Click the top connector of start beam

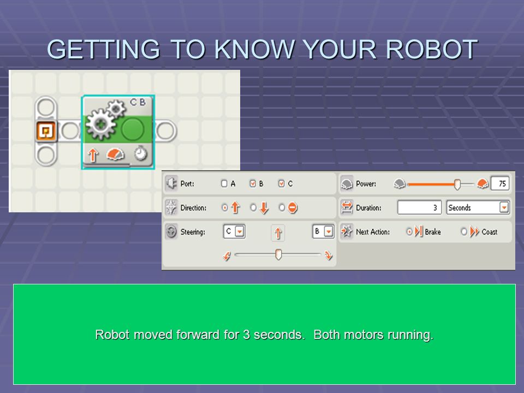46,108
